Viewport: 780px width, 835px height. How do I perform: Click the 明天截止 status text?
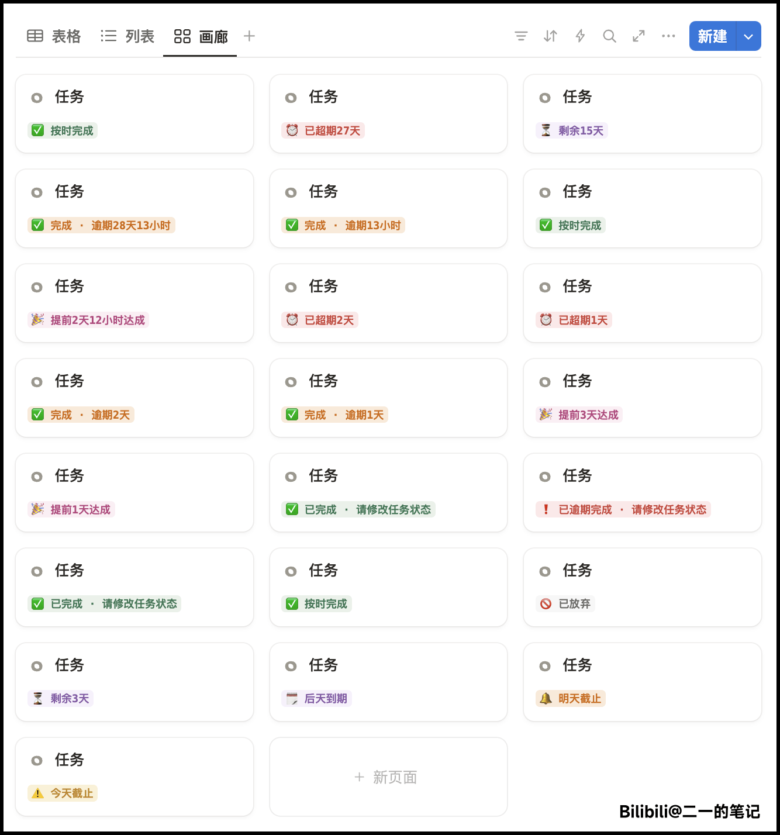pos(579,698)
